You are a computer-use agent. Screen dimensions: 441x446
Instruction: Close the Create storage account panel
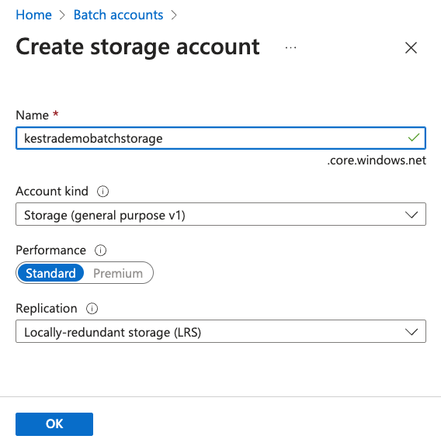(x=411, y=47)
